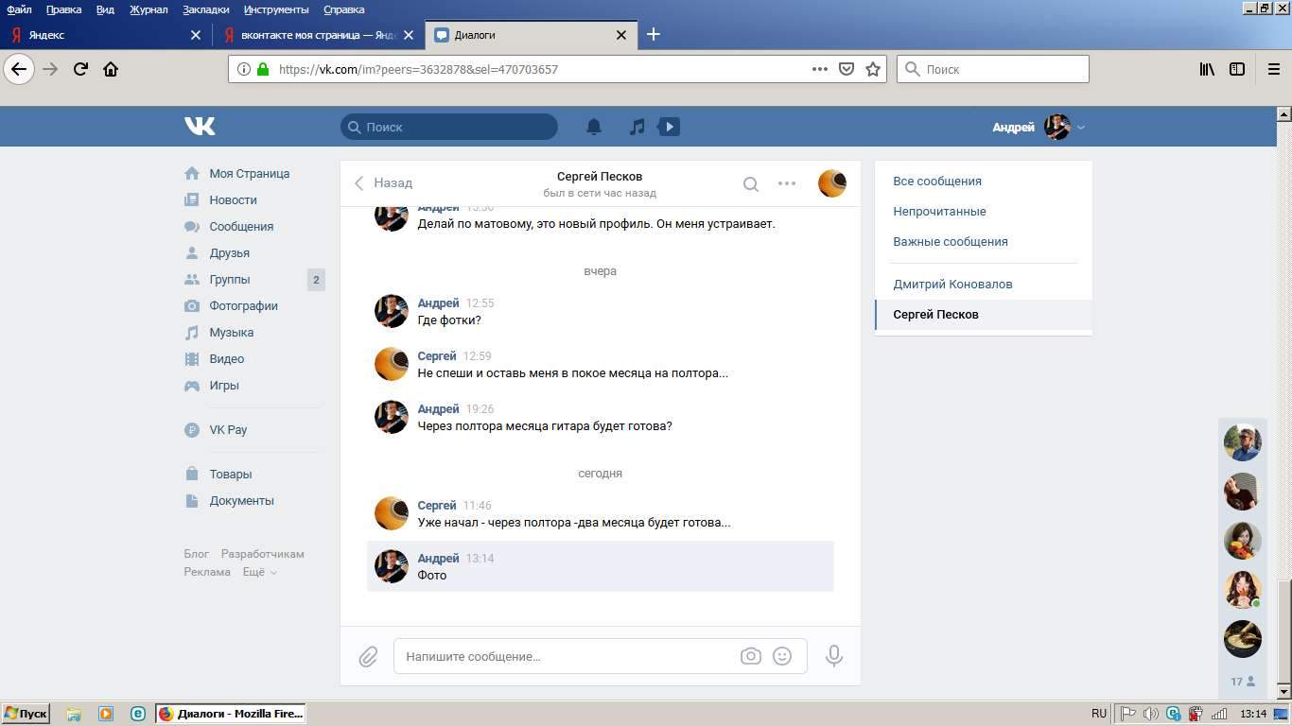Click the microphone voice message icon

point(833,656)
